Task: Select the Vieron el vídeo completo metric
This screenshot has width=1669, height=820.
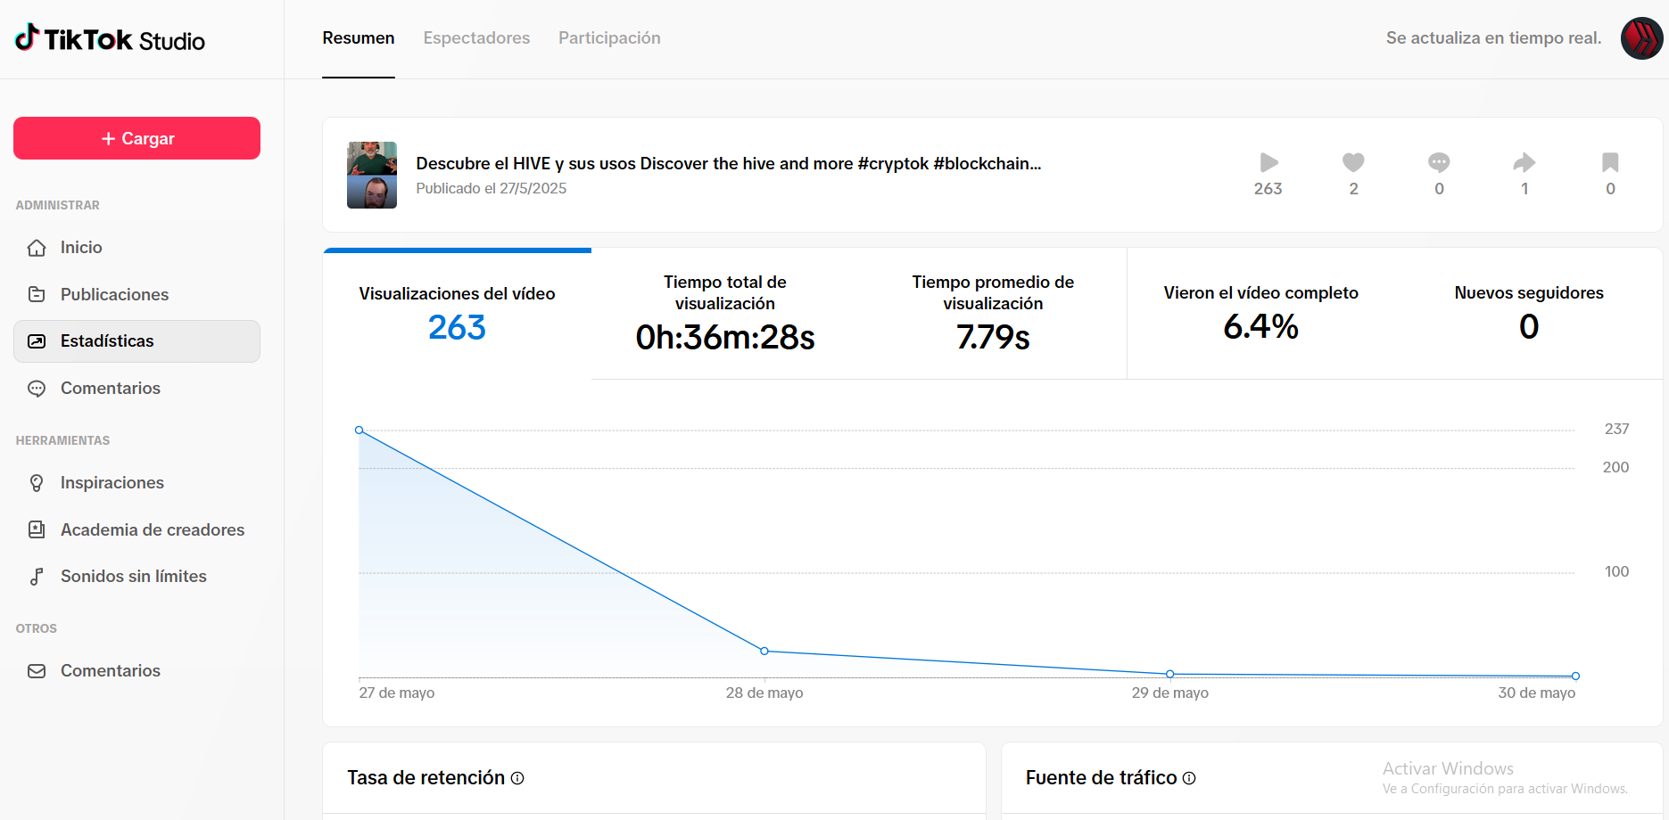Action: [1261, 314]
